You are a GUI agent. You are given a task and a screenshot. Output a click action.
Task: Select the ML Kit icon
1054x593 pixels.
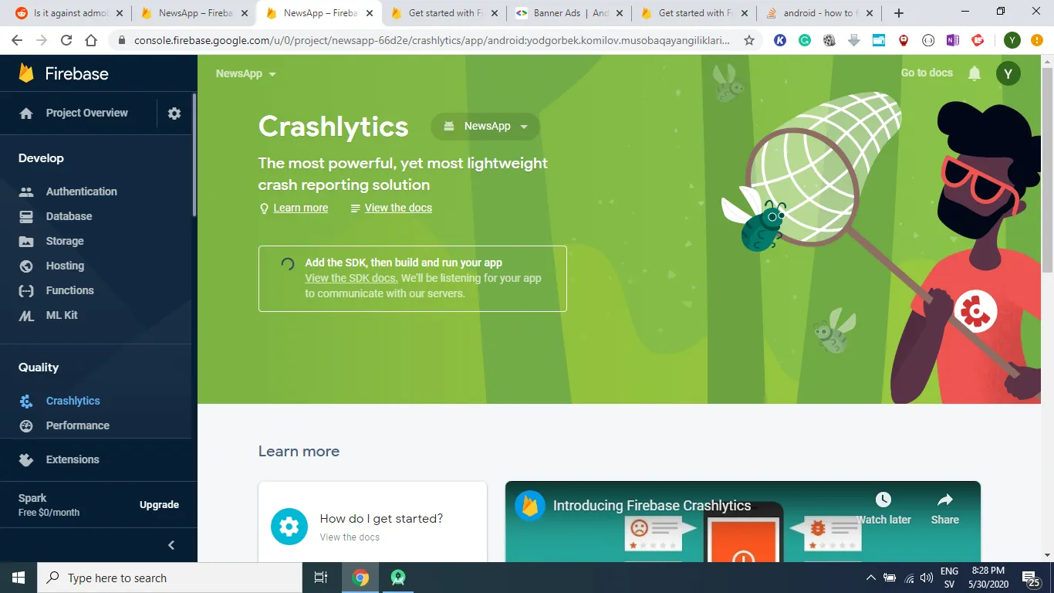click(26, 315)
